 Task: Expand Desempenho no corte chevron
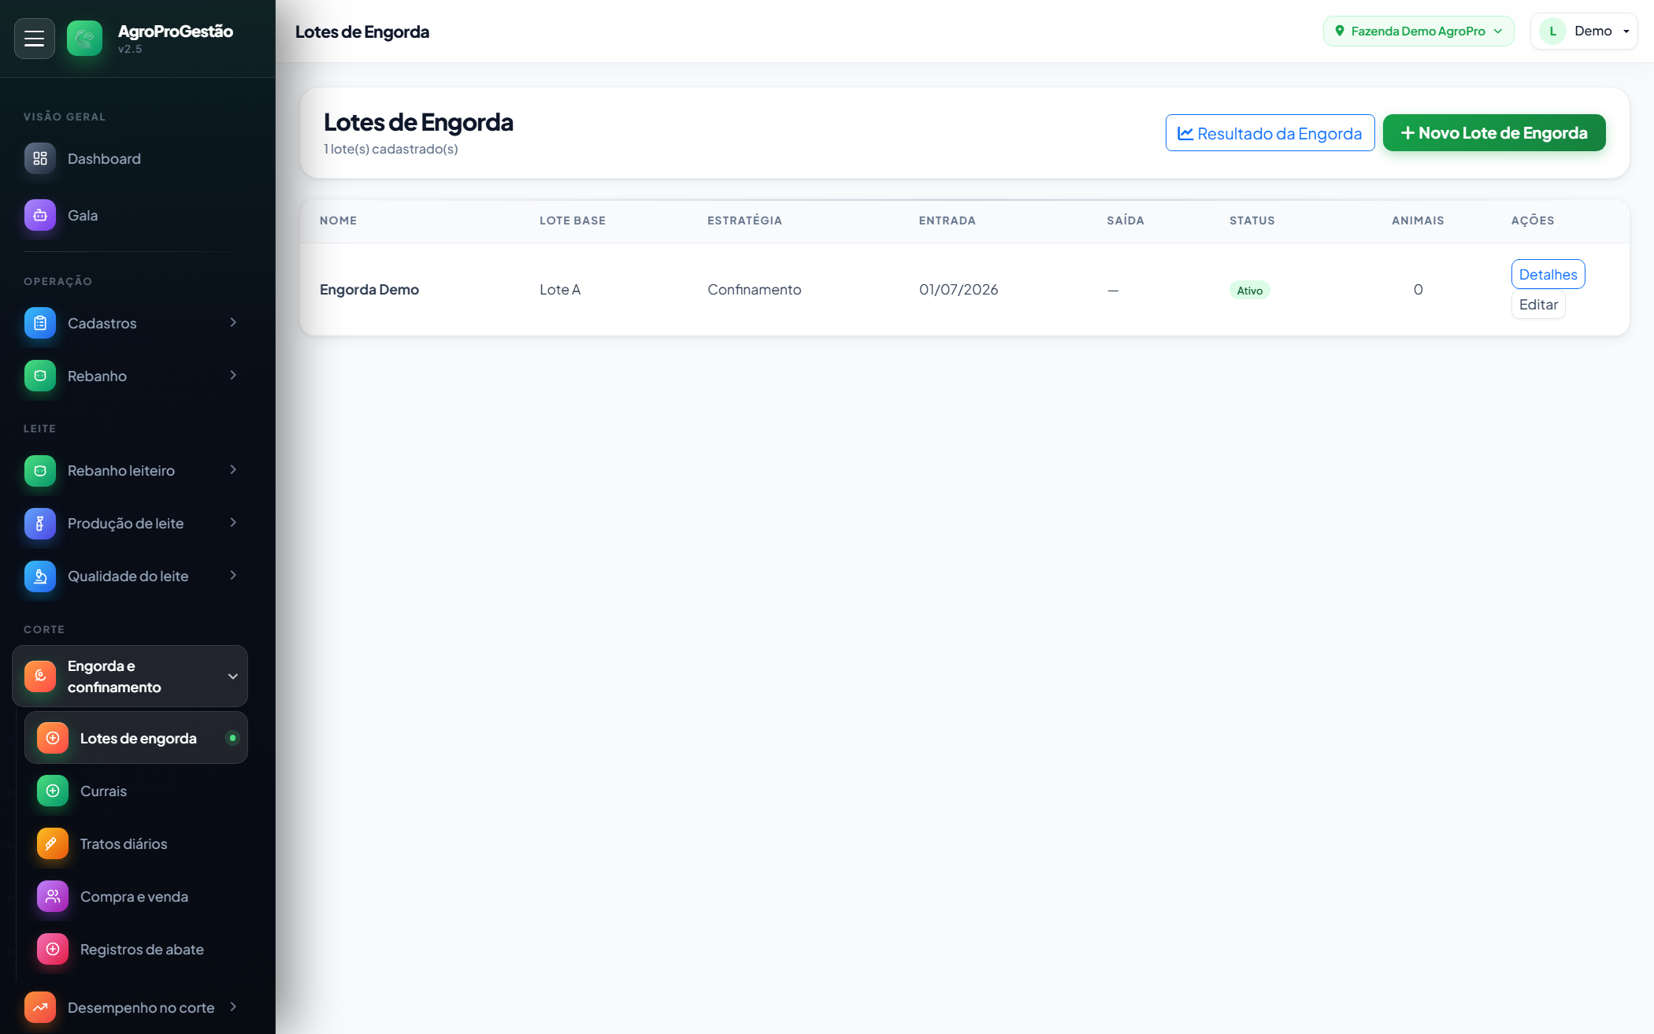233,1006
